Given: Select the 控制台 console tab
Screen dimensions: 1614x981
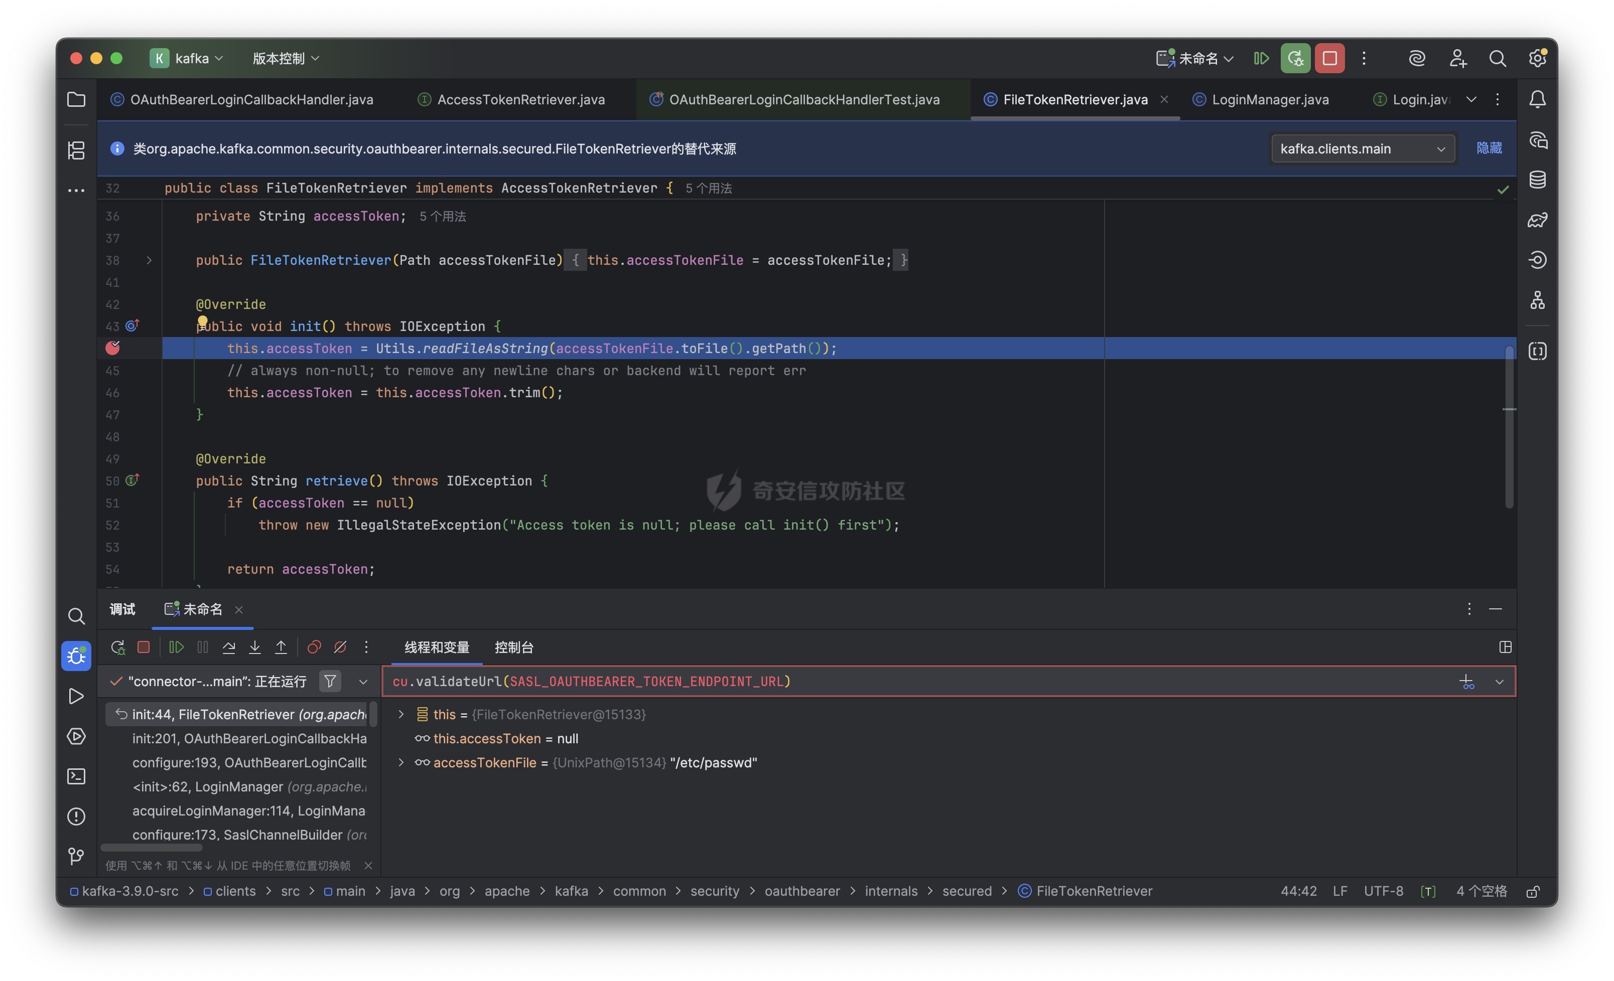Looking at the screenshot, I should click(x=514, y=647).
